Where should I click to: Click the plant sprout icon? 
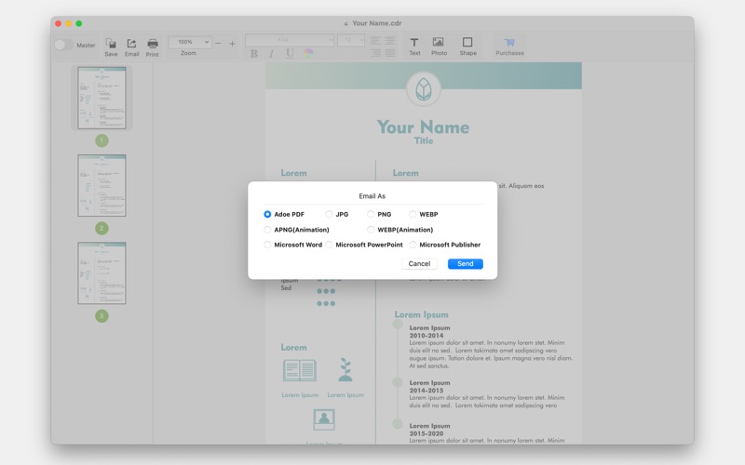tap(345, 370)
